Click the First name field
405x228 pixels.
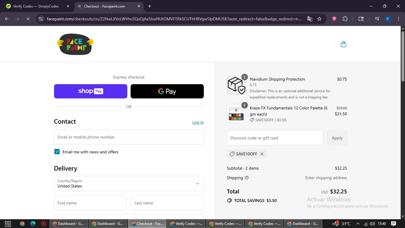pyautogui.click(x=90, y=203)
